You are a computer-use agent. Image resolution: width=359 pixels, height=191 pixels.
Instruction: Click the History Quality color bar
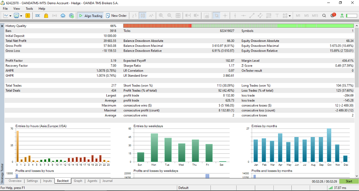click(x=238, y=26)
